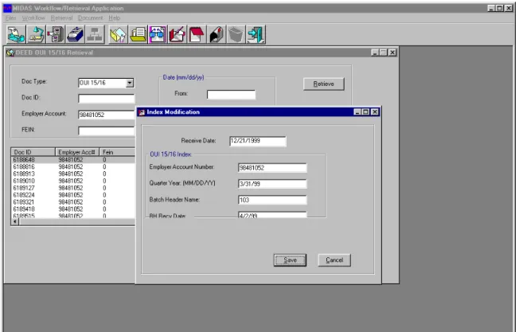
Task: Sort by the Doc ID column header
Action: (x=33, y=152)
